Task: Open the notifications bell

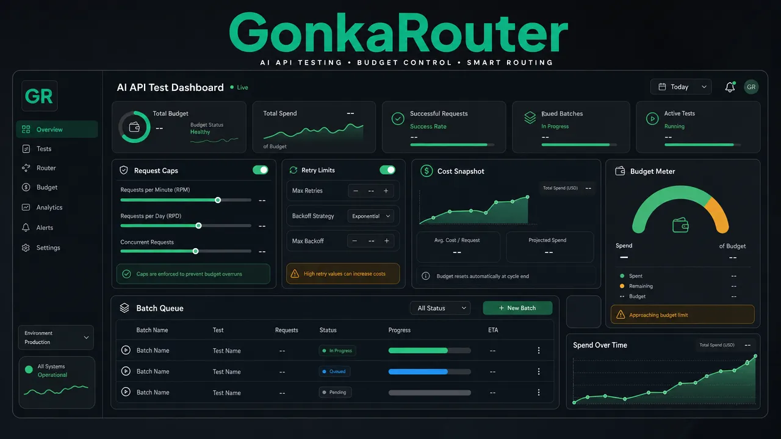Action: (x=730, y=87)
